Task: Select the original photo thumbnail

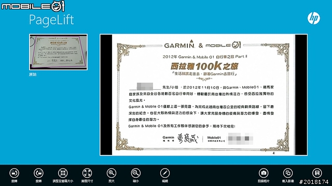Action: pyautogui.click(x=58, y=52)
